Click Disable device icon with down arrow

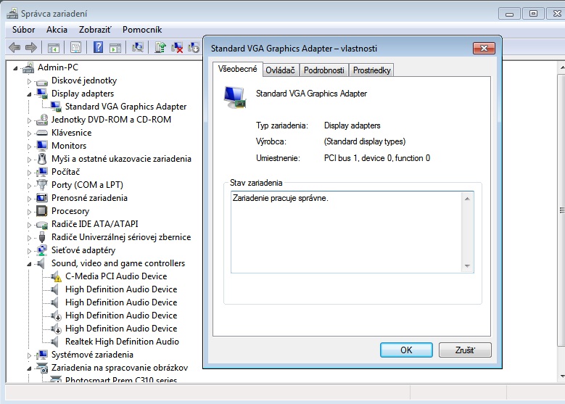point(193,48)
